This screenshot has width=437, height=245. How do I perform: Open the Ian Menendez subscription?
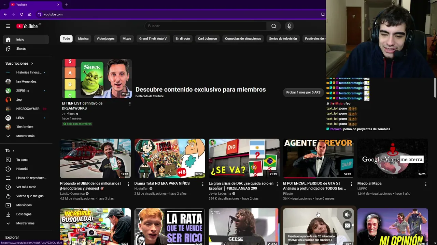tap(26, 81)
